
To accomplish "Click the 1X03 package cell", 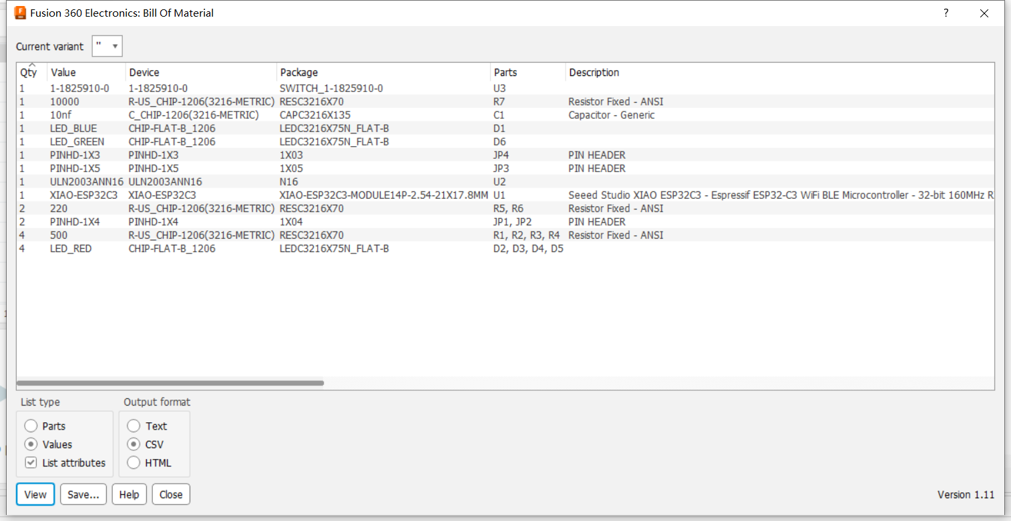I will pyautogui.click(x=291, y=155).
